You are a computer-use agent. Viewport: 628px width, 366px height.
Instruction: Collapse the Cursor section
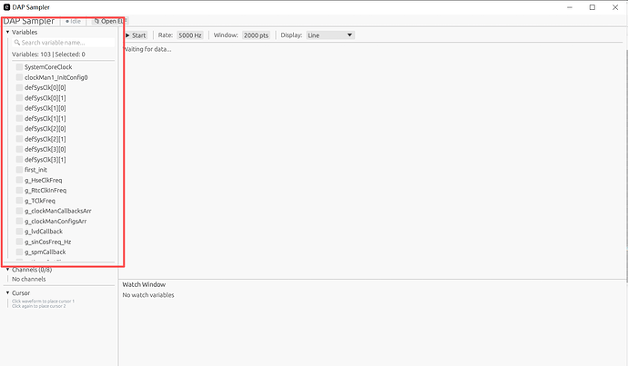point(7,292)
